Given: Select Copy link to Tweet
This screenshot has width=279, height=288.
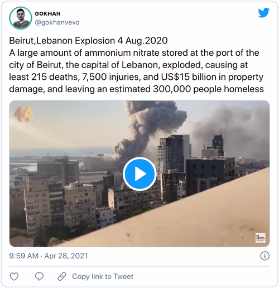Looking at the screenshot, I should 103,276.
